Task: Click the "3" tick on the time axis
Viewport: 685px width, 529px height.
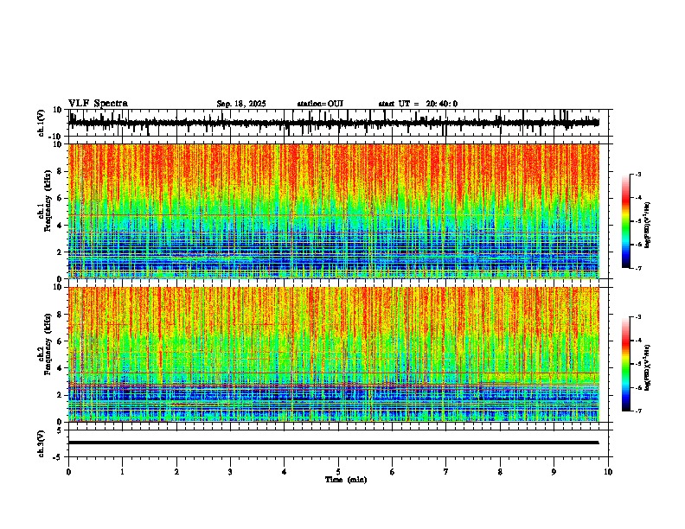Action: 230,472
